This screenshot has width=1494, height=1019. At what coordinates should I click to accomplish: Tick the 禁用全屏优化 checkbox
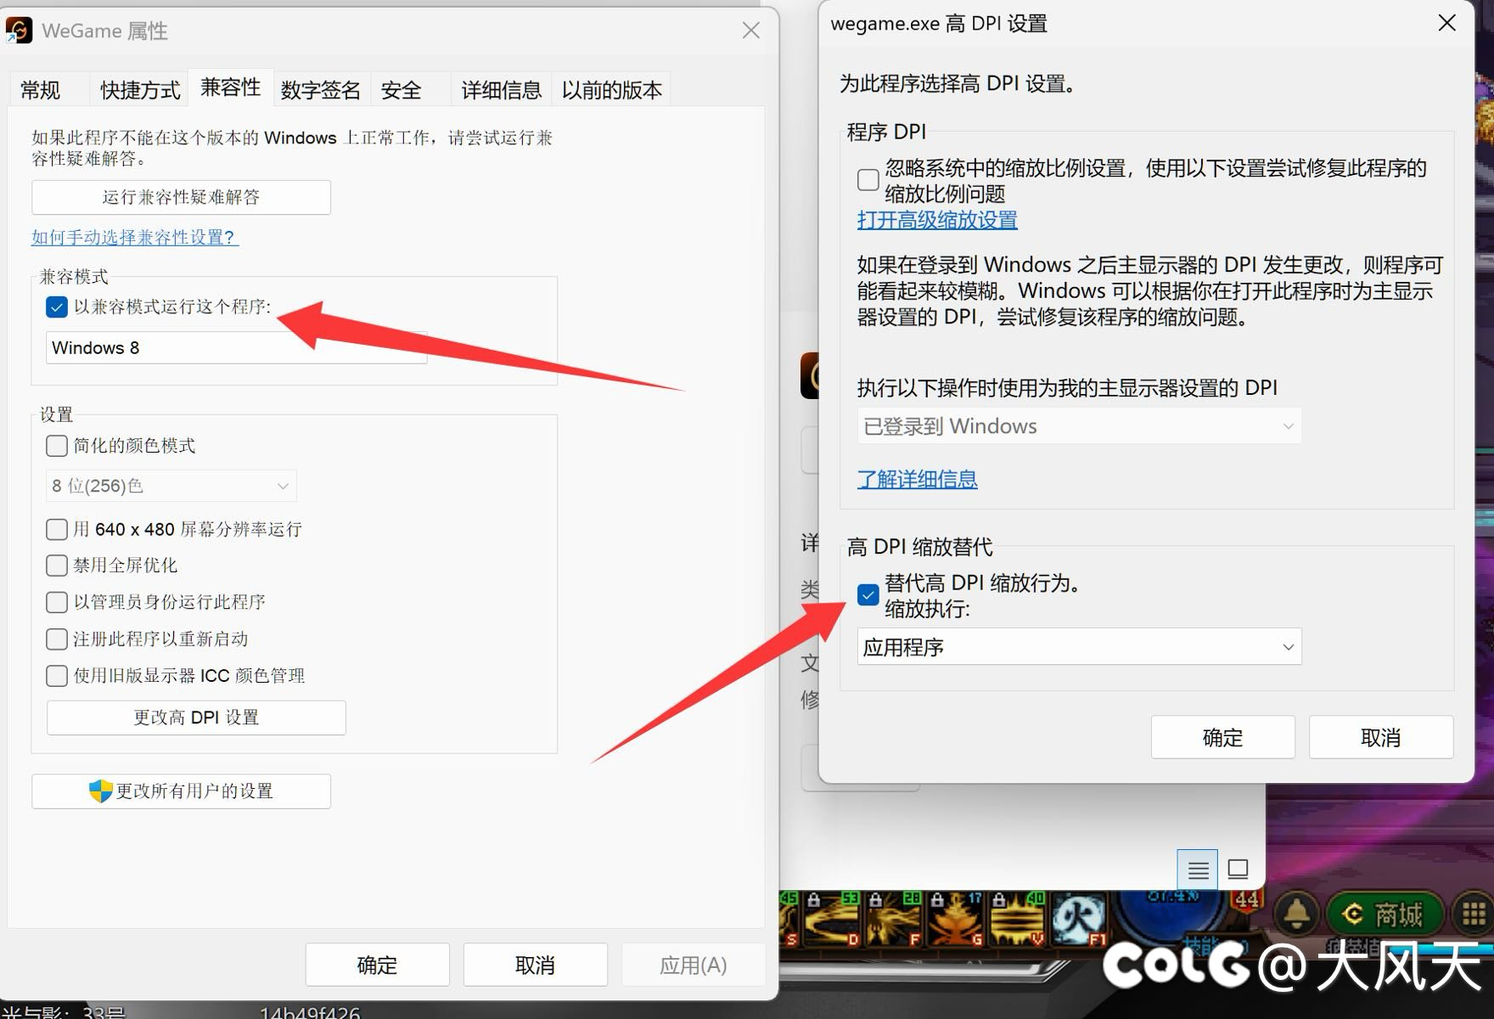pos(57,566)
